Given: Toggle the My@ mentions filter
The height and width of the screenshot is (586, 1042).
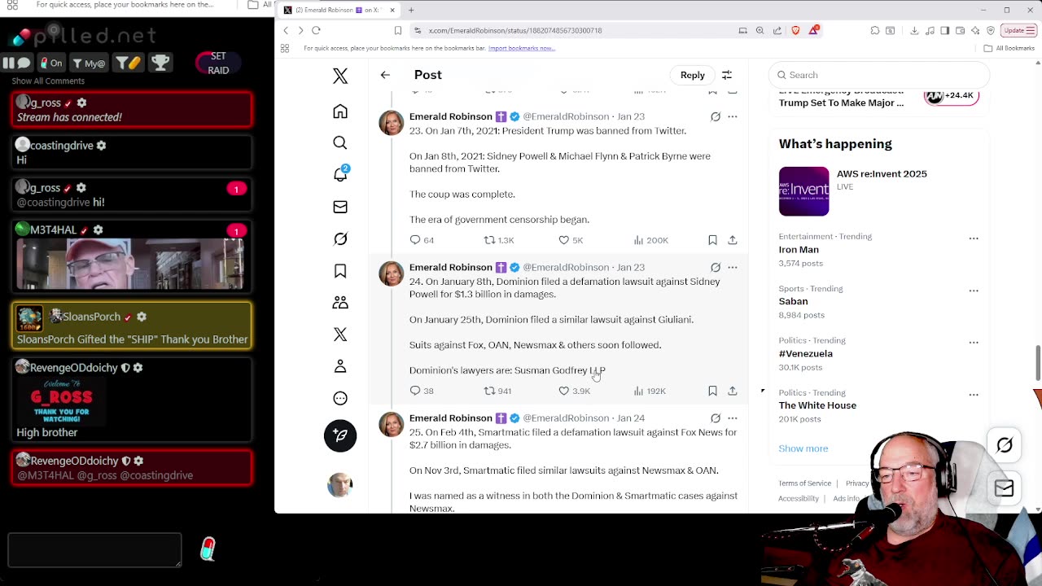Looking at the screenshot, I should [x=89, y=63].
